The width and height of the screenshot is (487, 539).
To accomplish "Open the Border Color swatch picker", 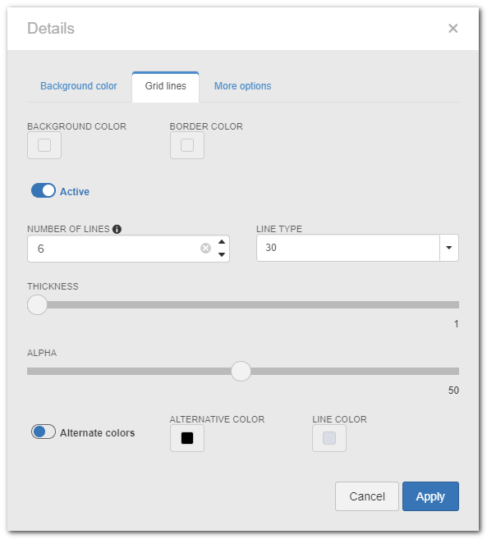I will [187, 145].
